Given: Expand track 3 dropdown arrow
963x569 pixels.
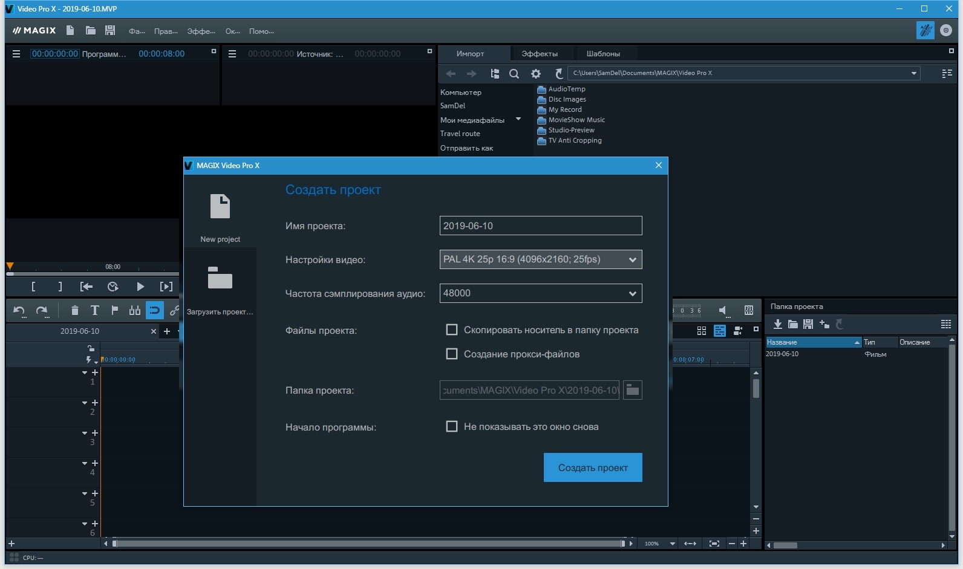Looking at the screenshot, I should (85, 433).
